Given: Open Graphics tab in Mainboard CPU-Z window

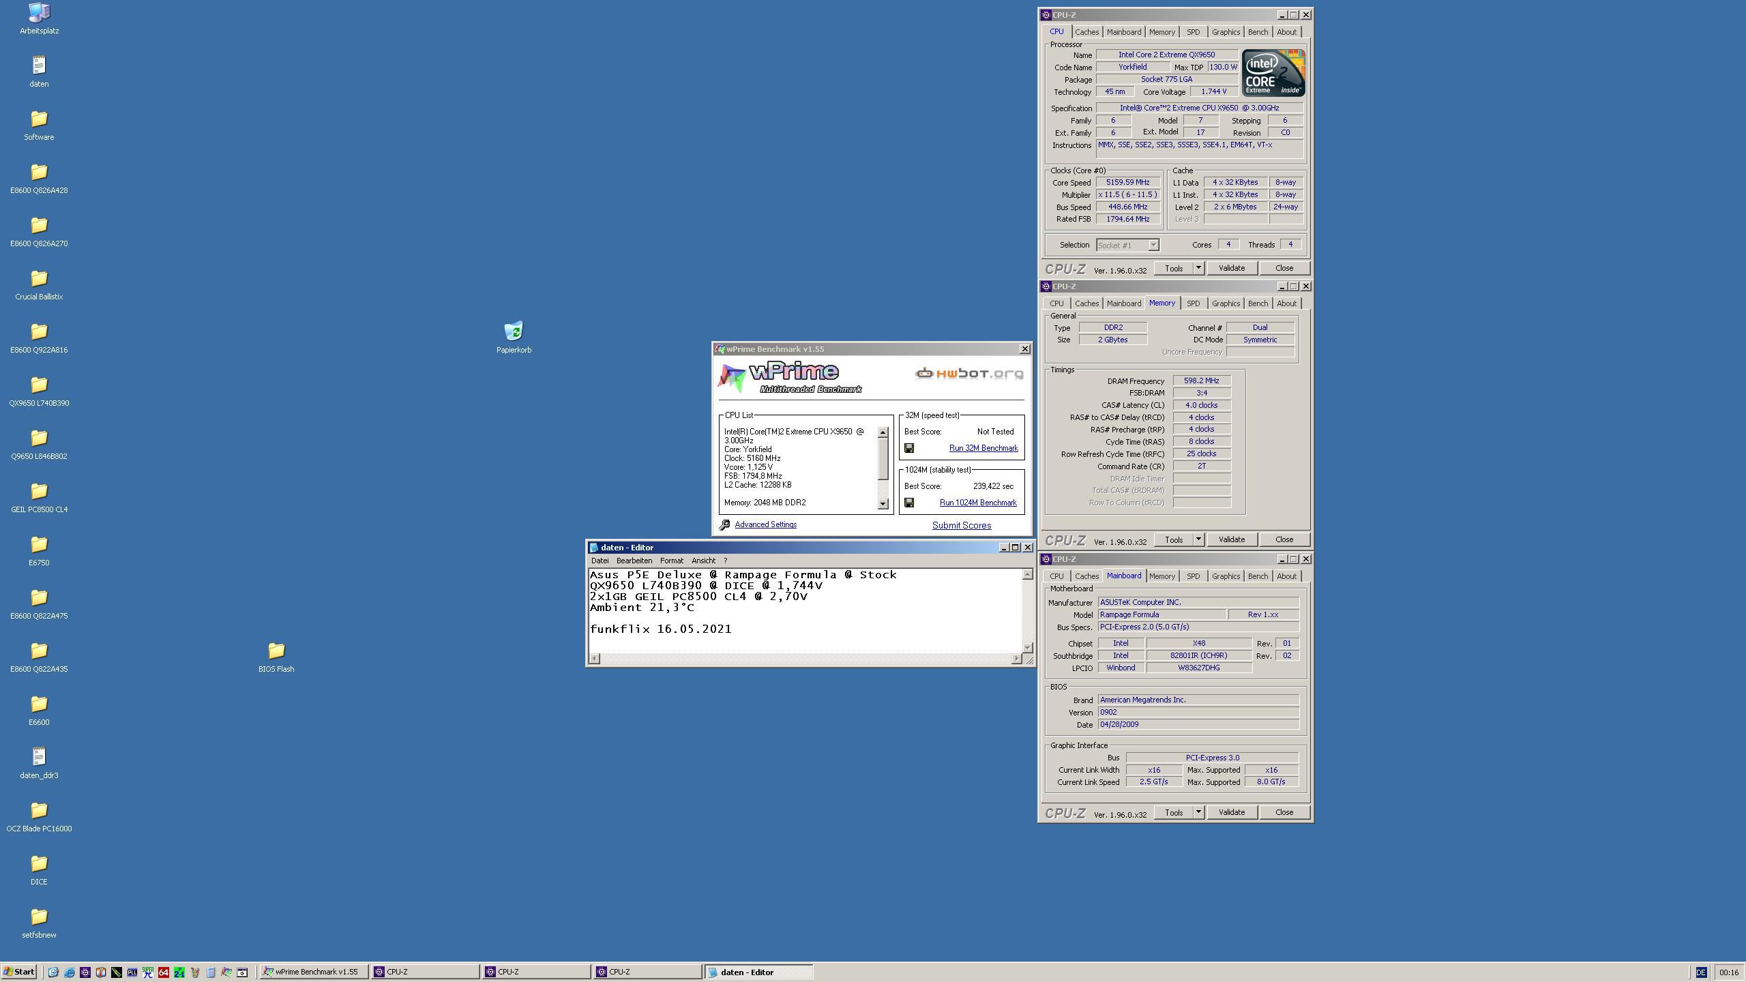Looking at the screenshot, I should click(1226, 576).
